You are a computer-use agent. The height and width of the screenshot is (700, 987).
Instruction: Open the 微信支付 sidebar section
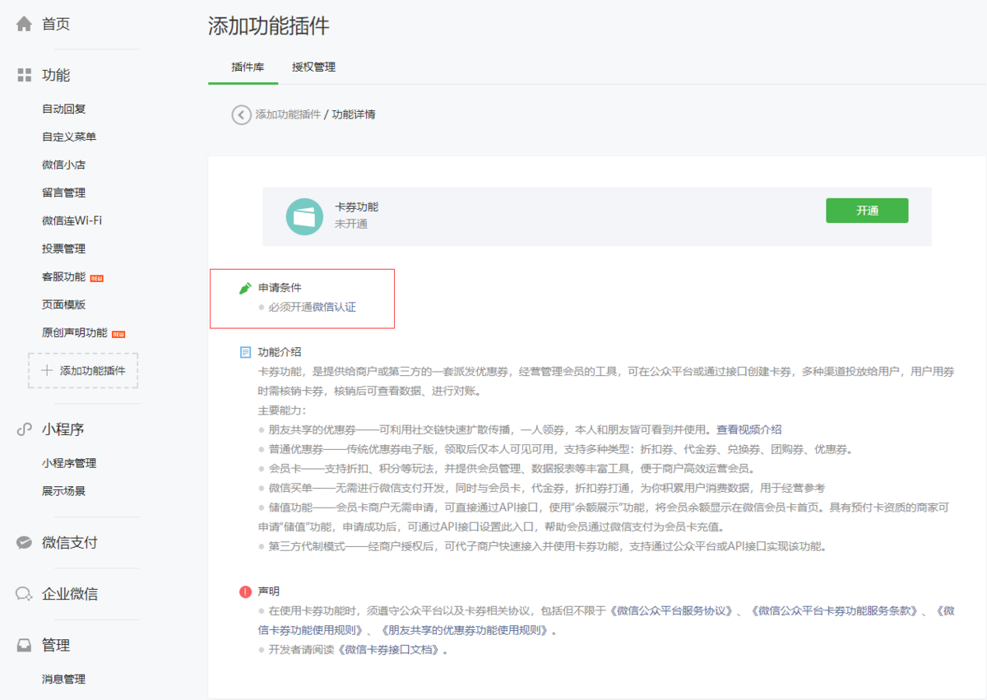pyautogui.click(x=70, y=543)
